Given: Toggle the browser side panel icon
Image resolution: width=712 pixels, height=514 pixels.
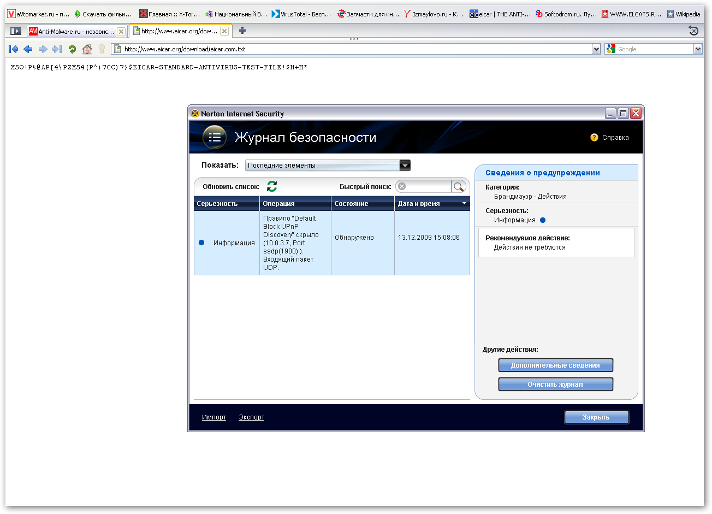Looking at the screenshot, I should 16,31.
